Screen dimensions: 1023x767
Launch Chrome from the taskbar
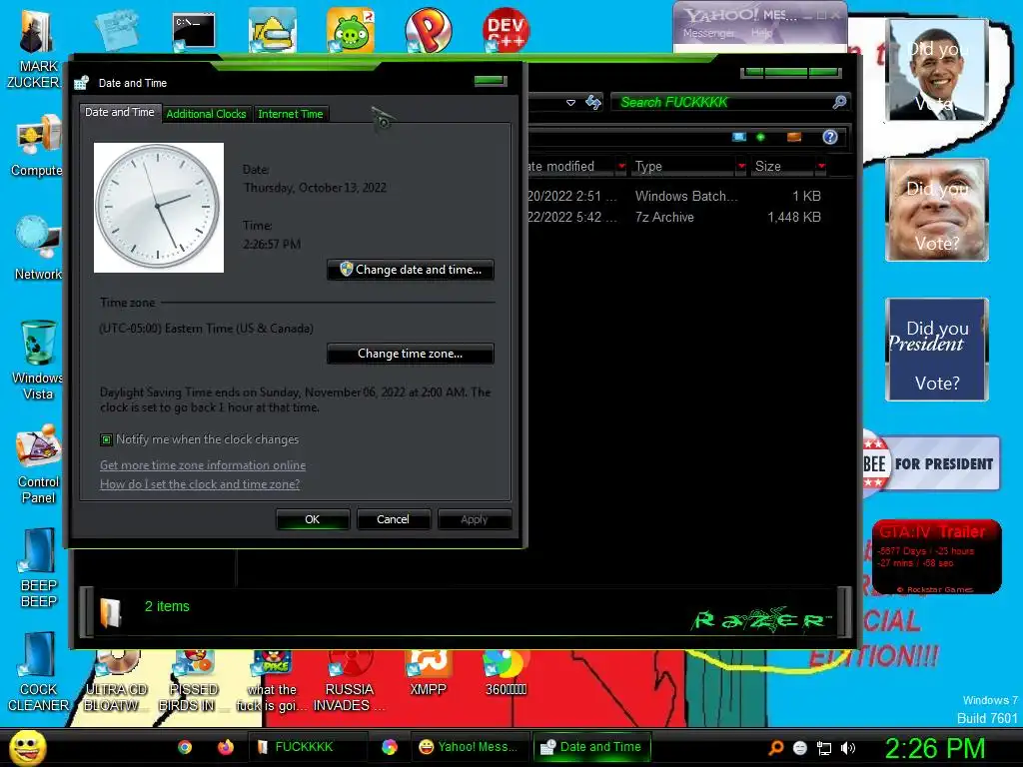click(x=185, y=747)
